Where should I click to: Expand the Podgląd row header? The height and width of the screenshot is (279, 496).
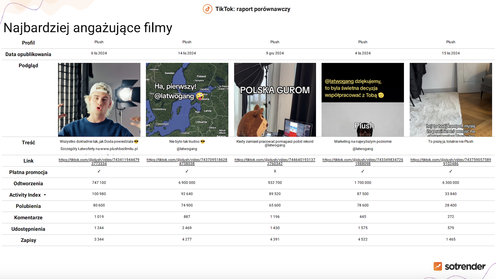[x=29, y=65]
